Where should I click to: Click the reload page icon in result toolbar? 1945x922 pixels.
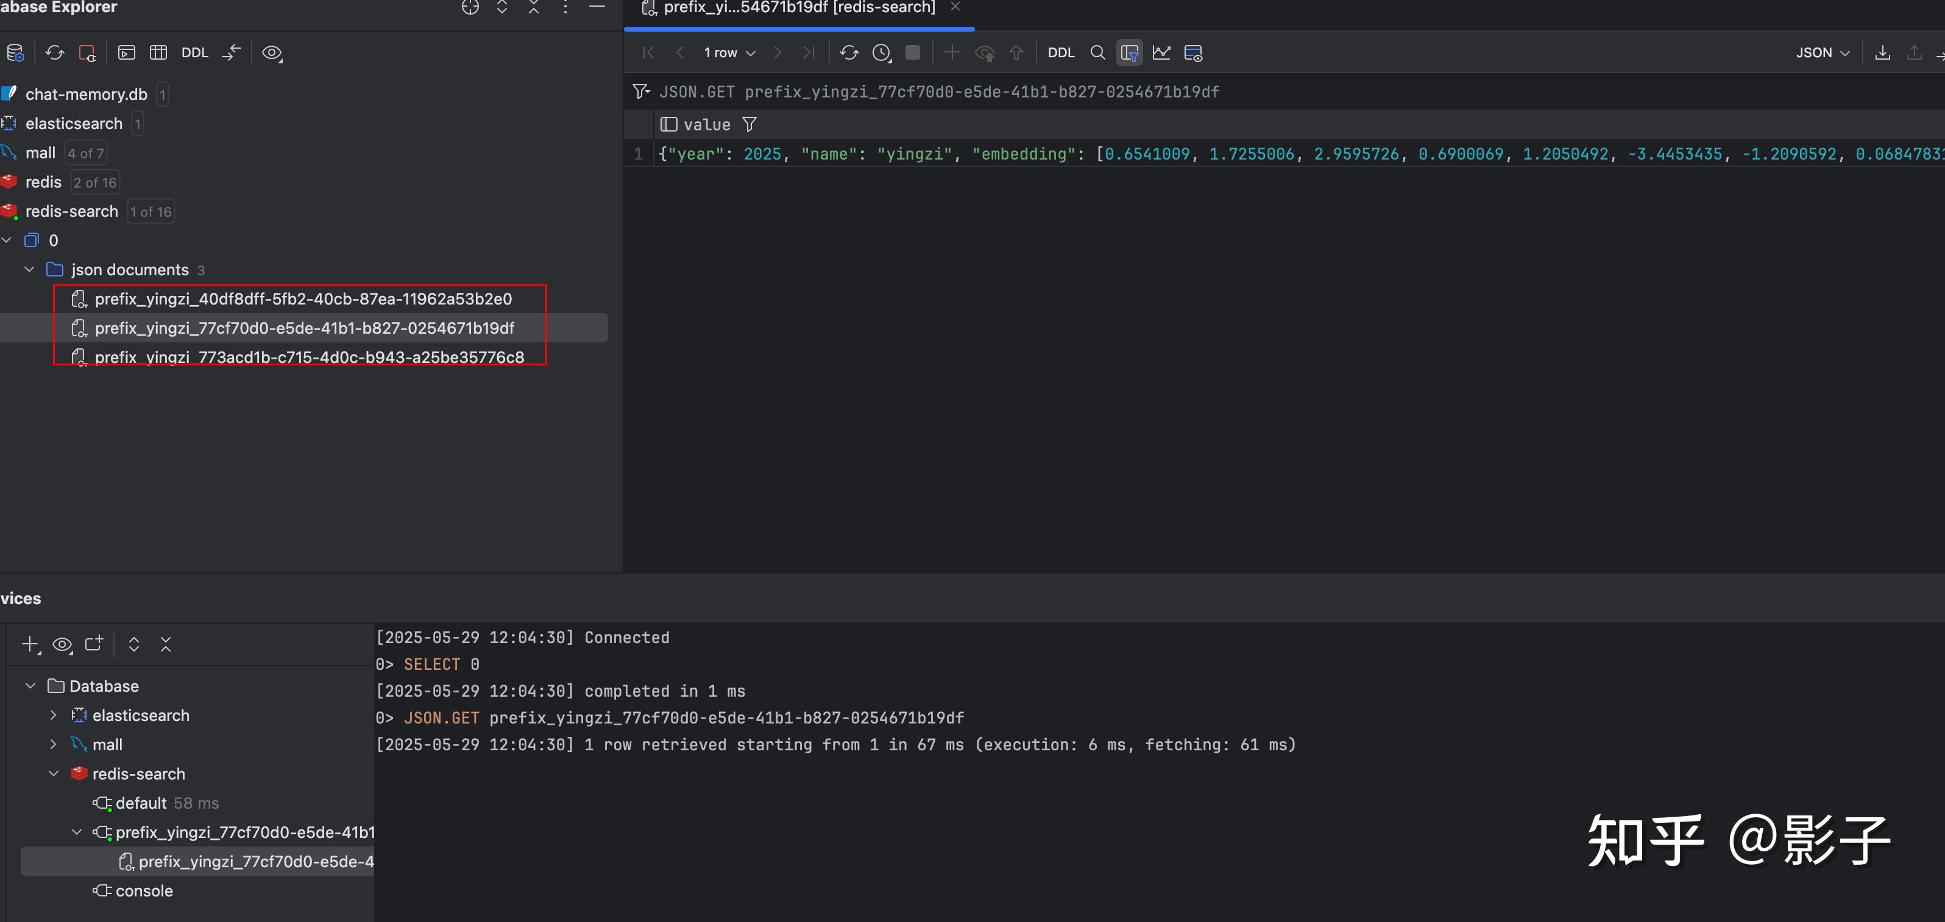849,53
